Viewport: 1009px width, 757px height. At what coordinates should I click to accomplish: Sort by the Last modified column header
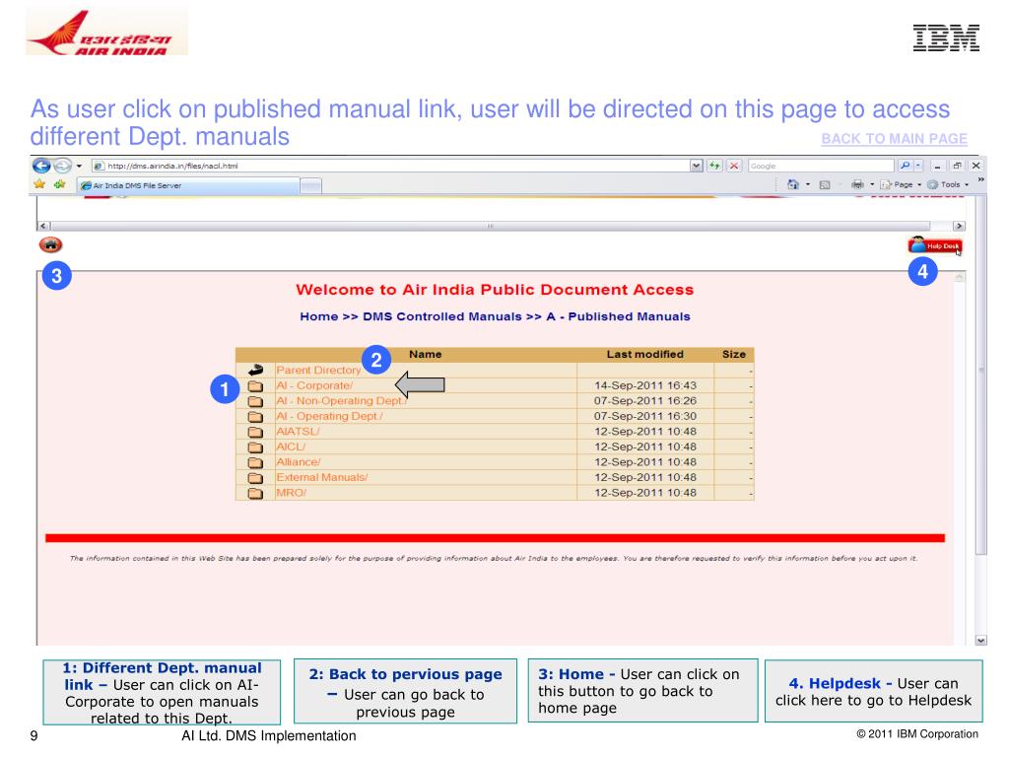click(x=644, y=355)
